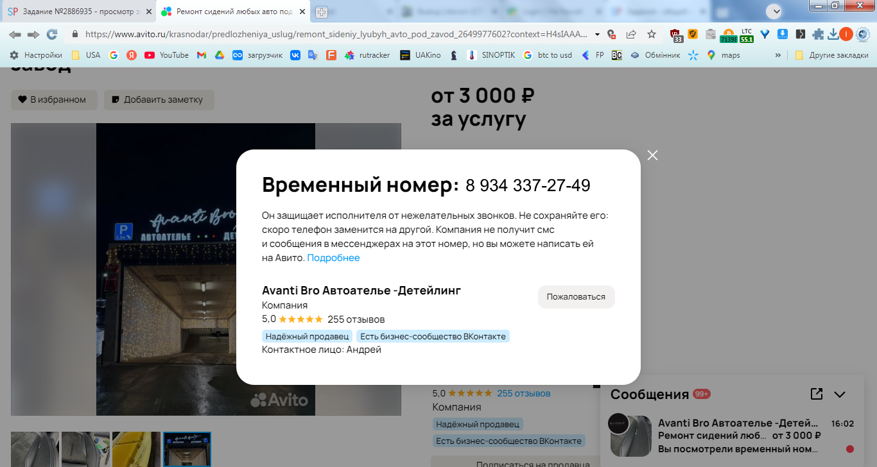Switch to the Задание №2886935 tab

coord(77,12)
